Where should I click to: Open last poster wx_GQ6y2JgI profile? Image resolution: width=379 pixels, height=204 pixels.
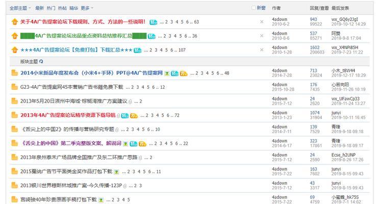point(345,19)
